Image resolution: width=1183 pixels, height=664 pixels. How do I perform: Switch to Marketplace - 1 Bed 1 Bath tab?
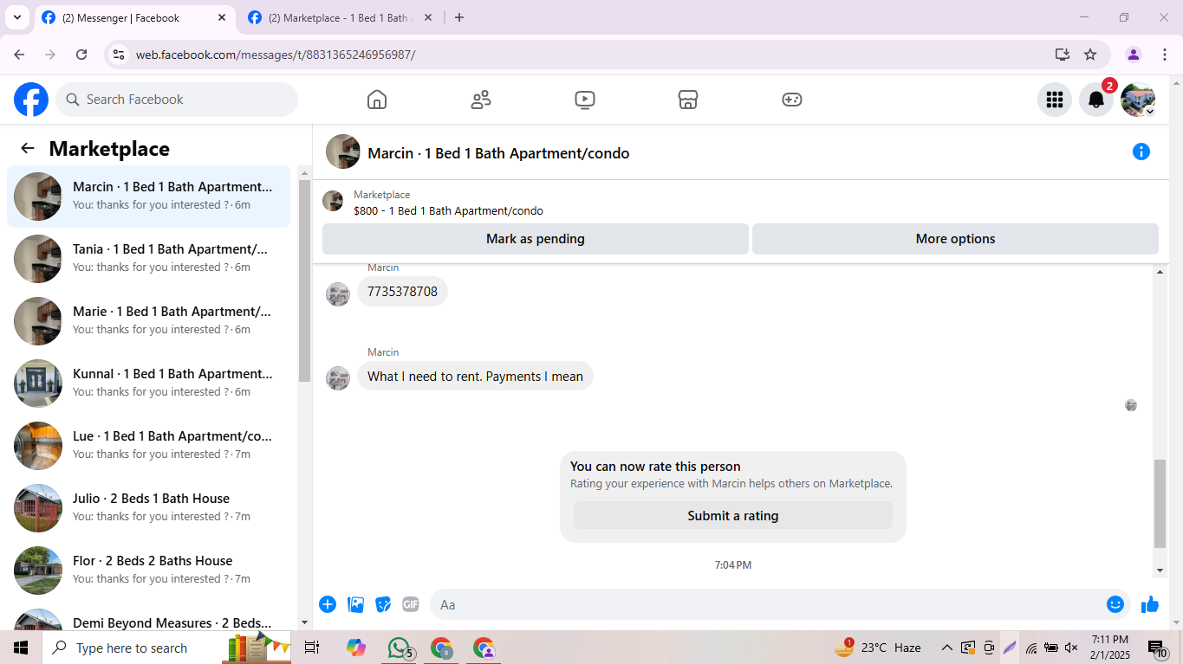341,17
